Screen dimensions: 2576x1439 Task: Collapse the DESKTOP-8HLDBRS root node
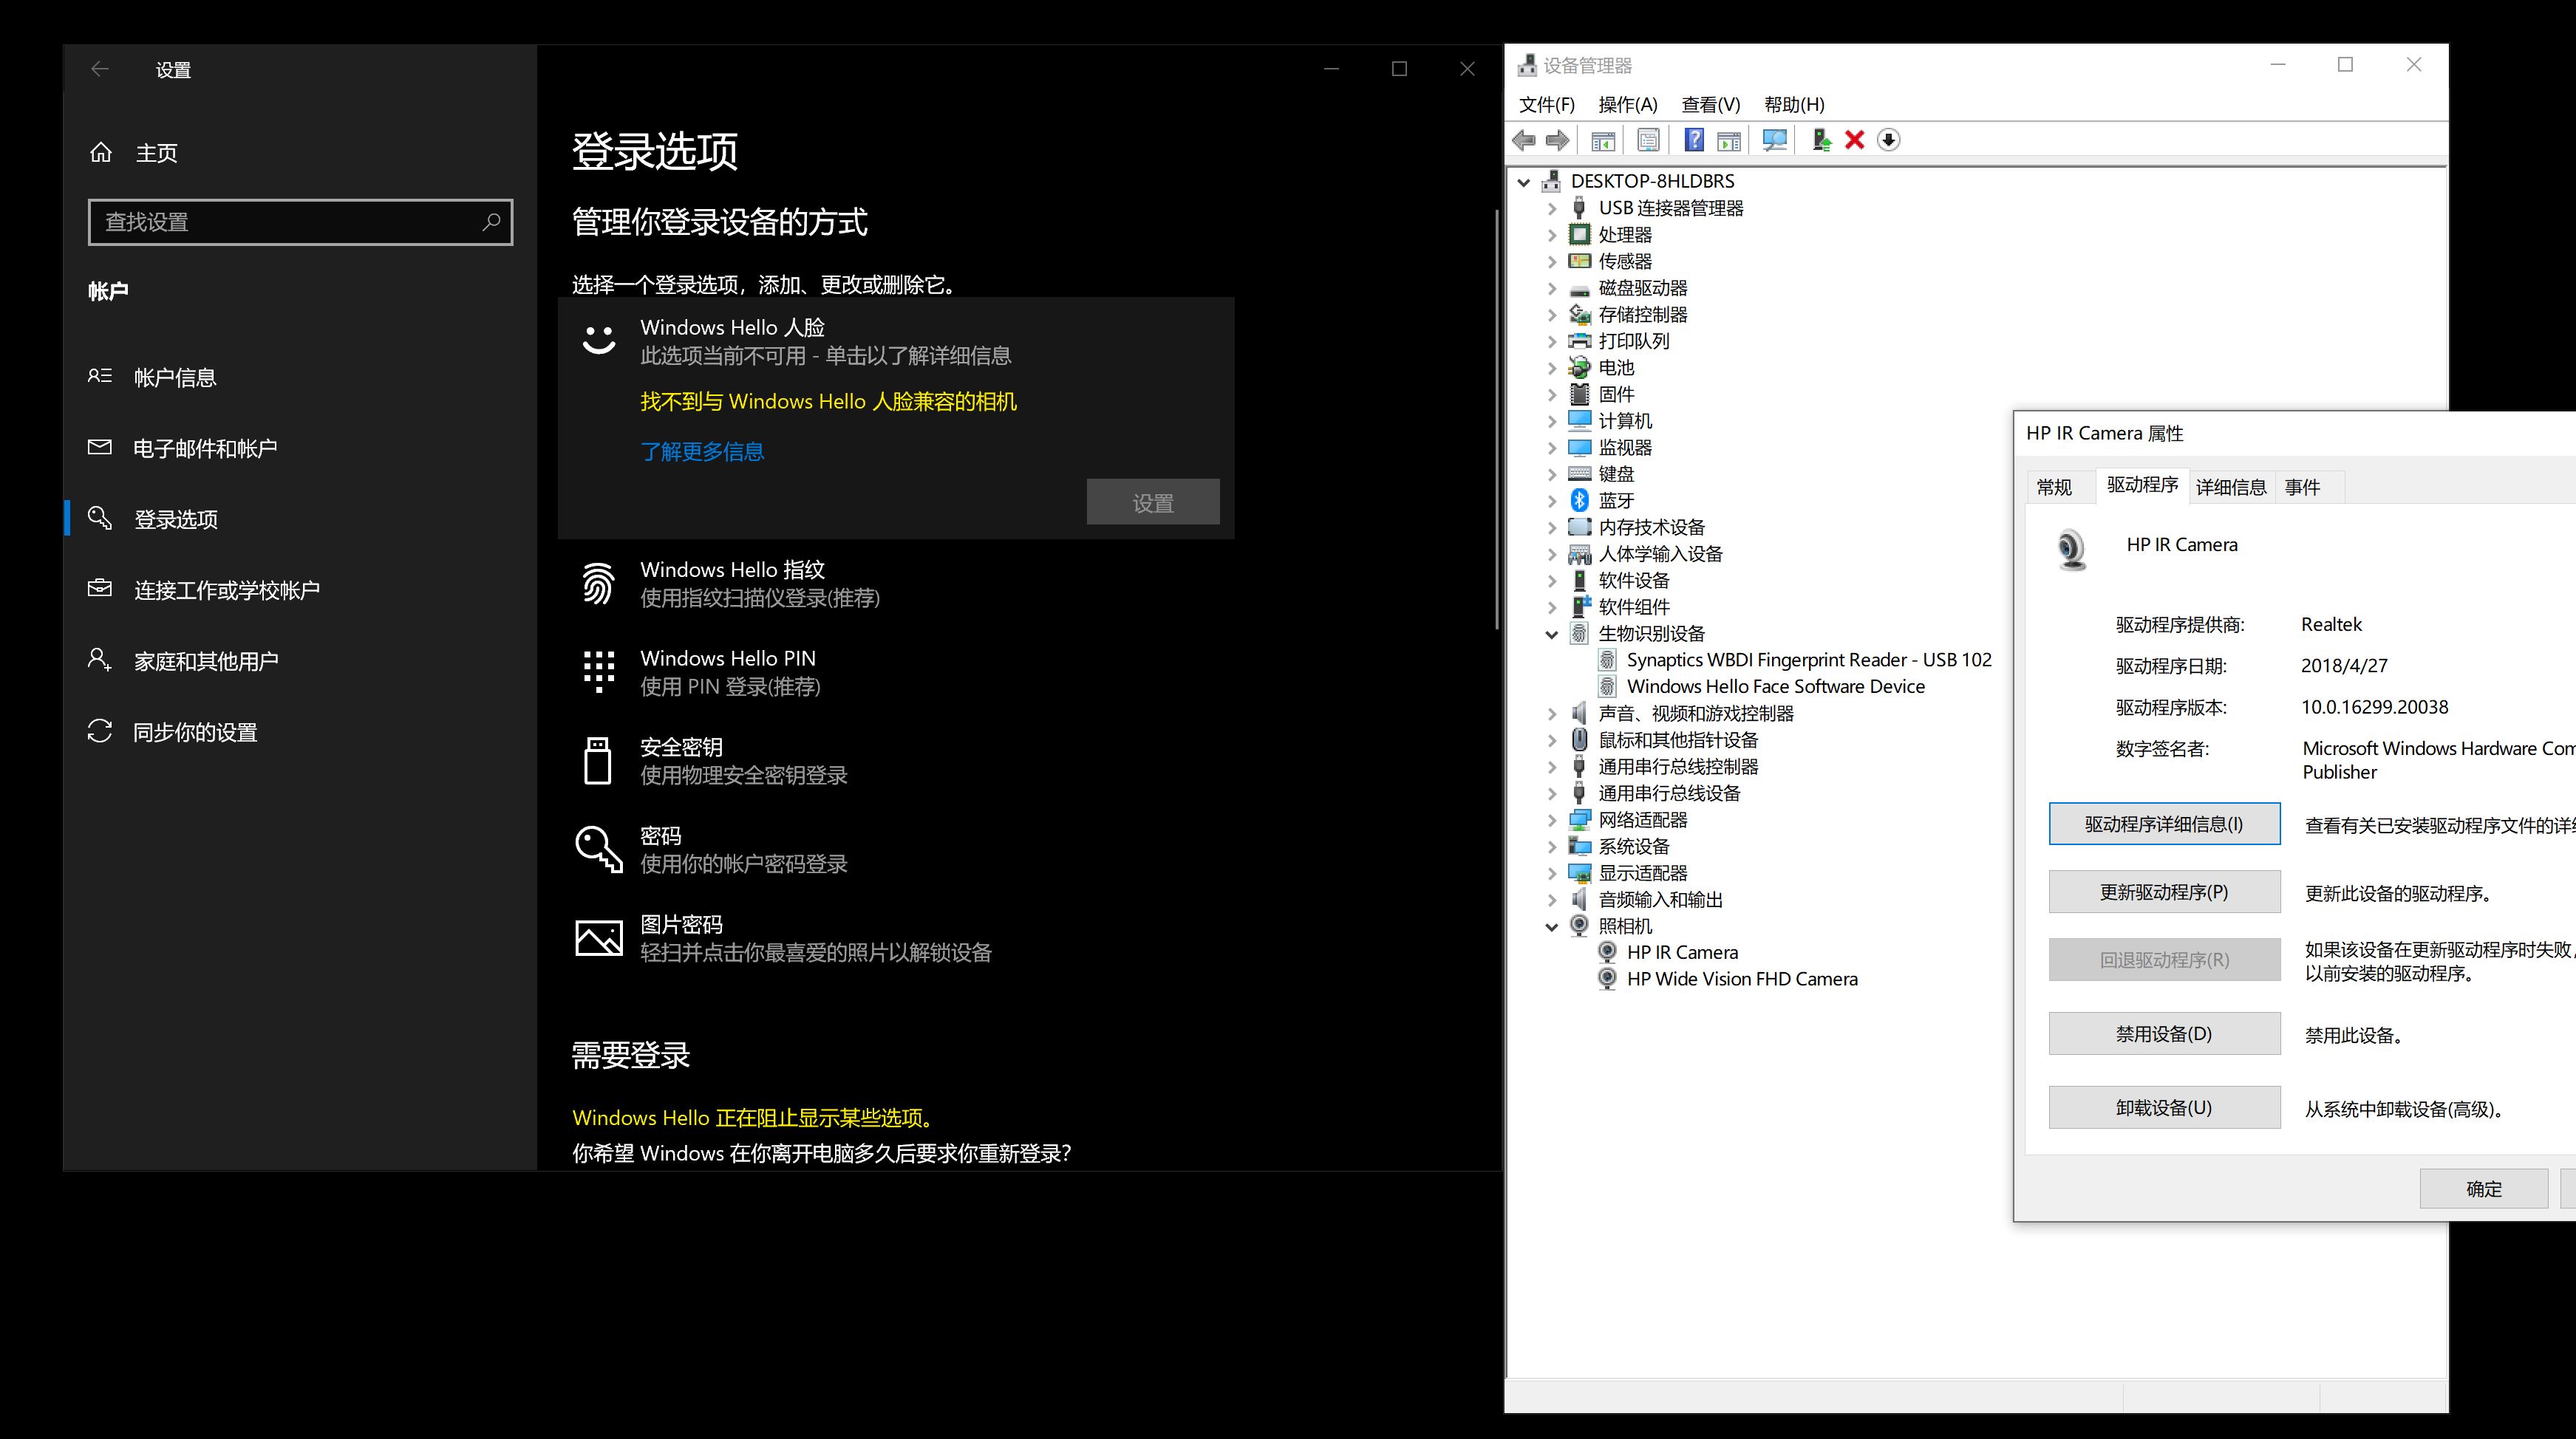1524,182
